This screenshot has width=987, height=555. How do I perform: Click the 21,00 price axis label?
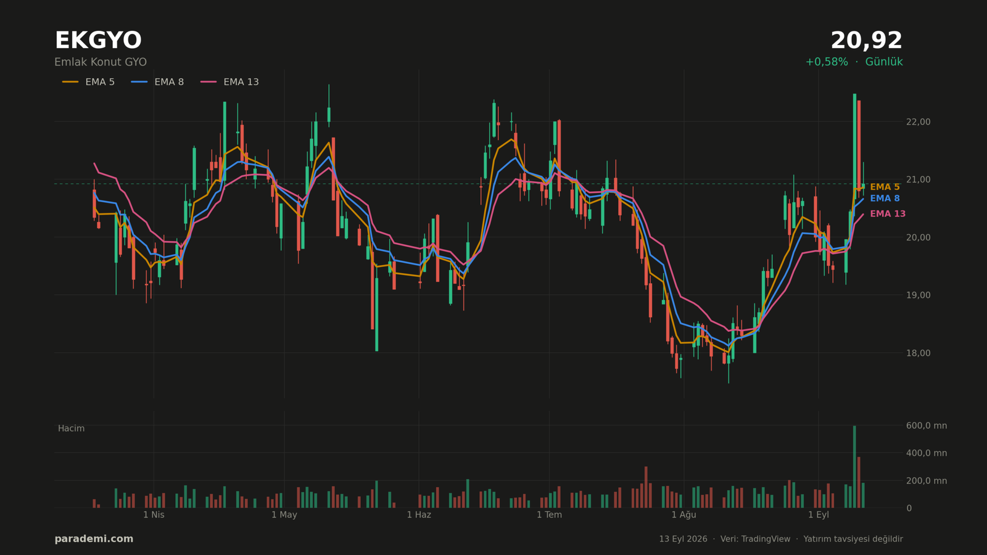pyautogui.click(x=918, y=179)
